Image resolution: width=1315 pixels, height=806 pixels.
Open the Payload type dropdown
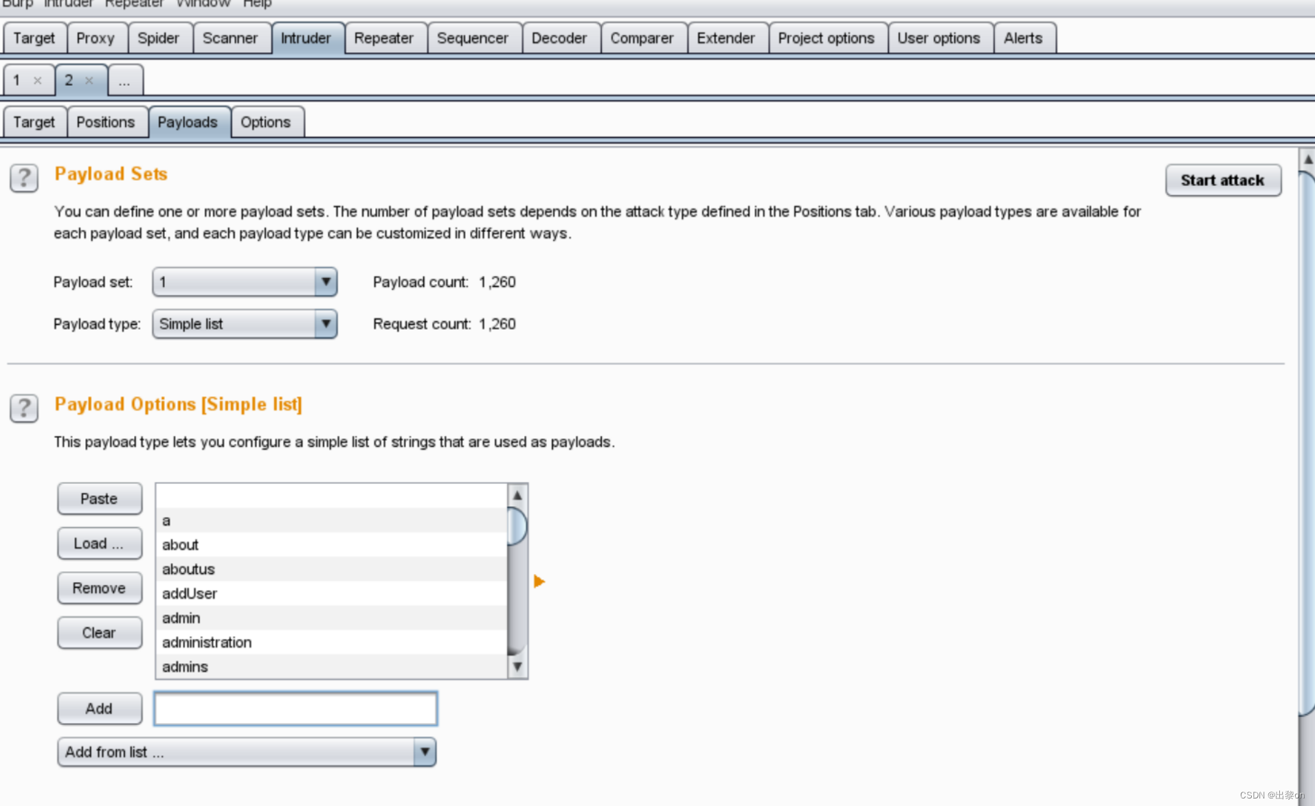pos(245,324)
